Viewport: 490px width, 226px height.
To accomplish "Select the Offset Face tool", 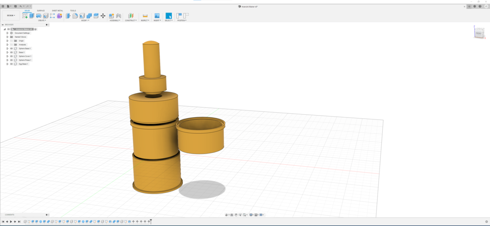I will tap(96, 16).
